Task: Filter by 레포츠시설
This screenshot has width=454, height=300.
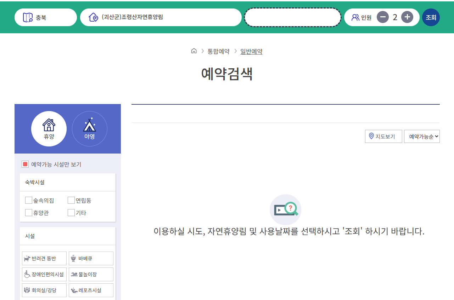Action: (x=91, y=290)
